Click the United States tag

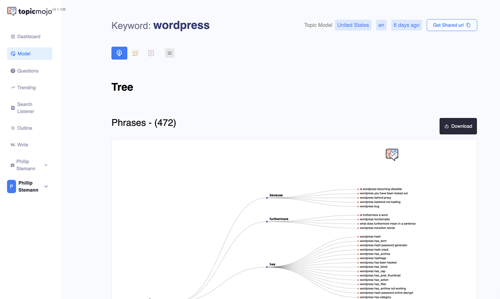click(353, 25)
